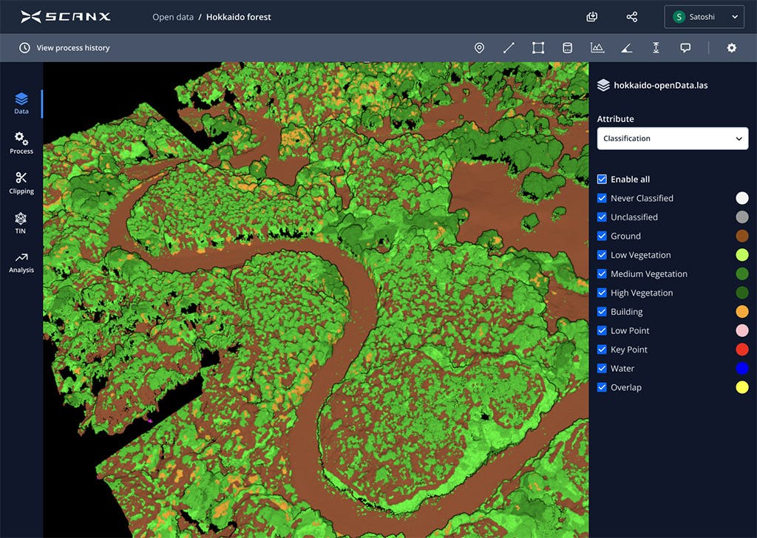757x538 pixels.
Task: Select the point annotation tool
Action: pyautogui.click(x=479, y=47)
